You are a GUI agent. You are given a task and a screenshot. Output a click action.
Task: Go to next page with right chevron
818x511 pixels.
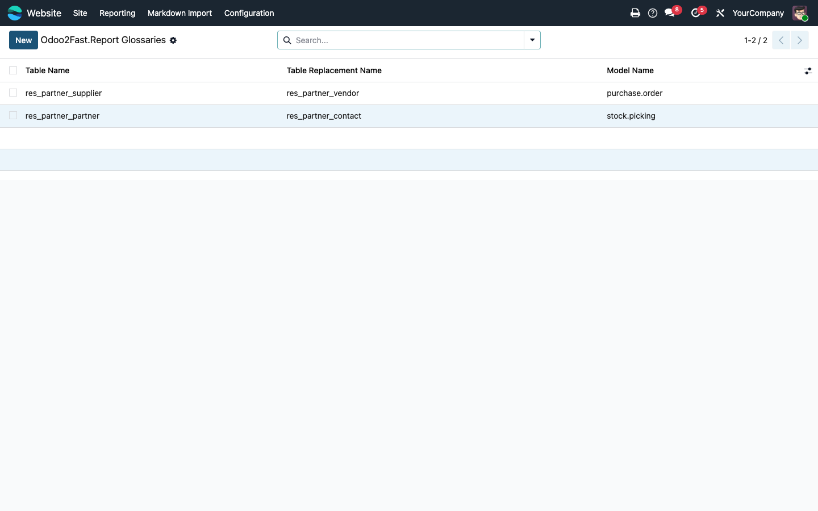coord(800,40)
